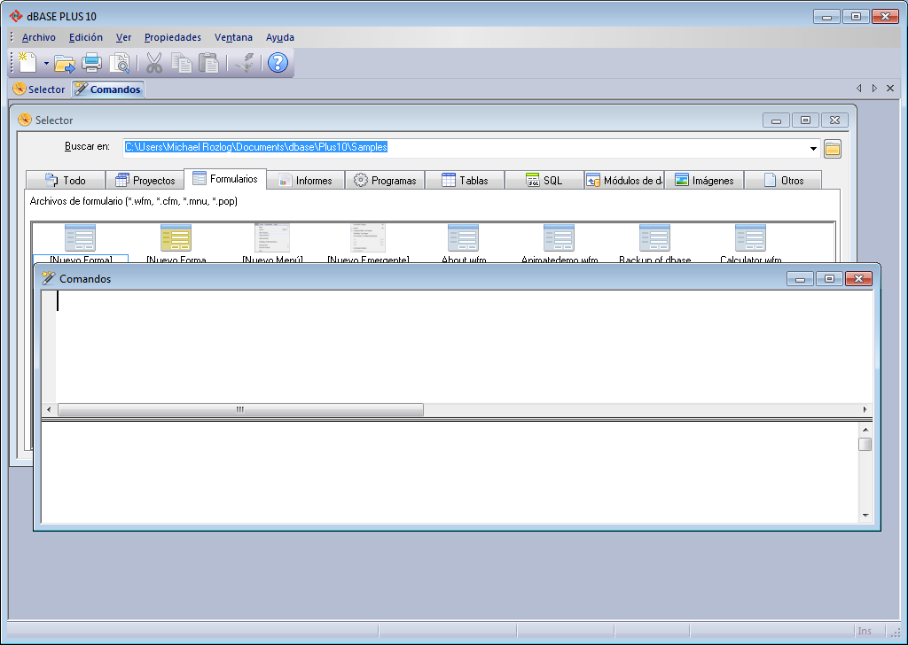Select the Formularios tab

click(x=225, y=179)
